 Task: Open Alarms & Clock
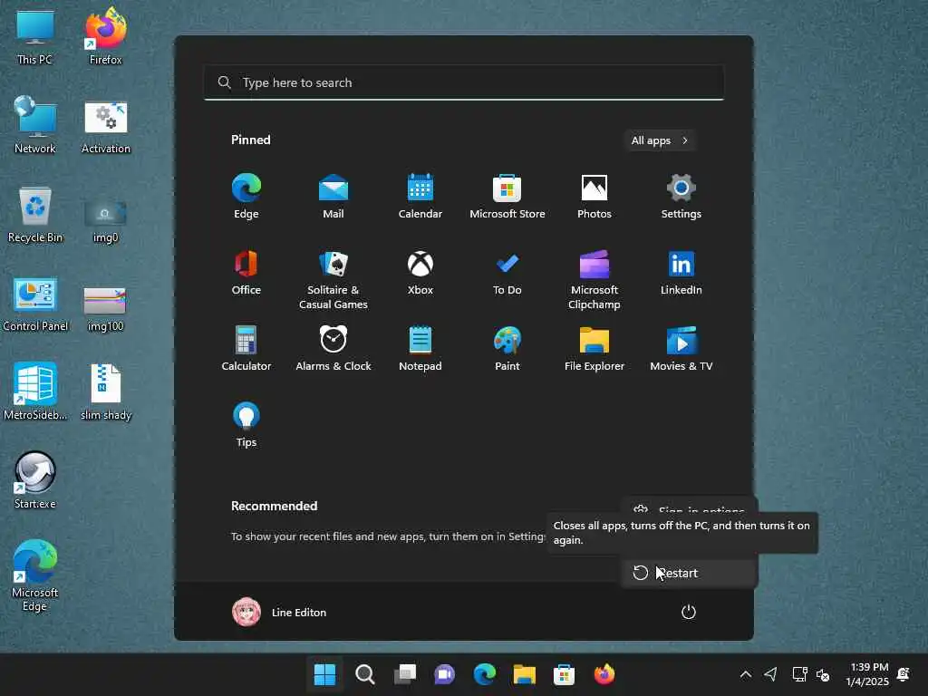(x=333, y=349)
